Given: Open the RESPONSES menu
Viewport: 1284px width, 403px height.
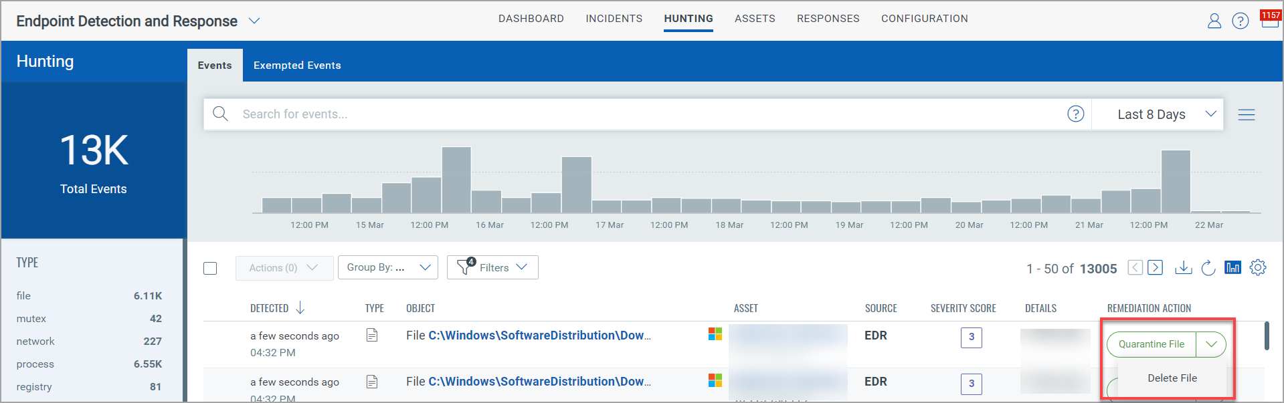Looking at the screenshot, I should (x=828, y=19).
